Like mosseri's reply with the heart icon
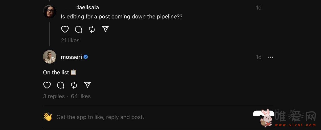This screenshot has width=321, height=130. pos(47,85)
